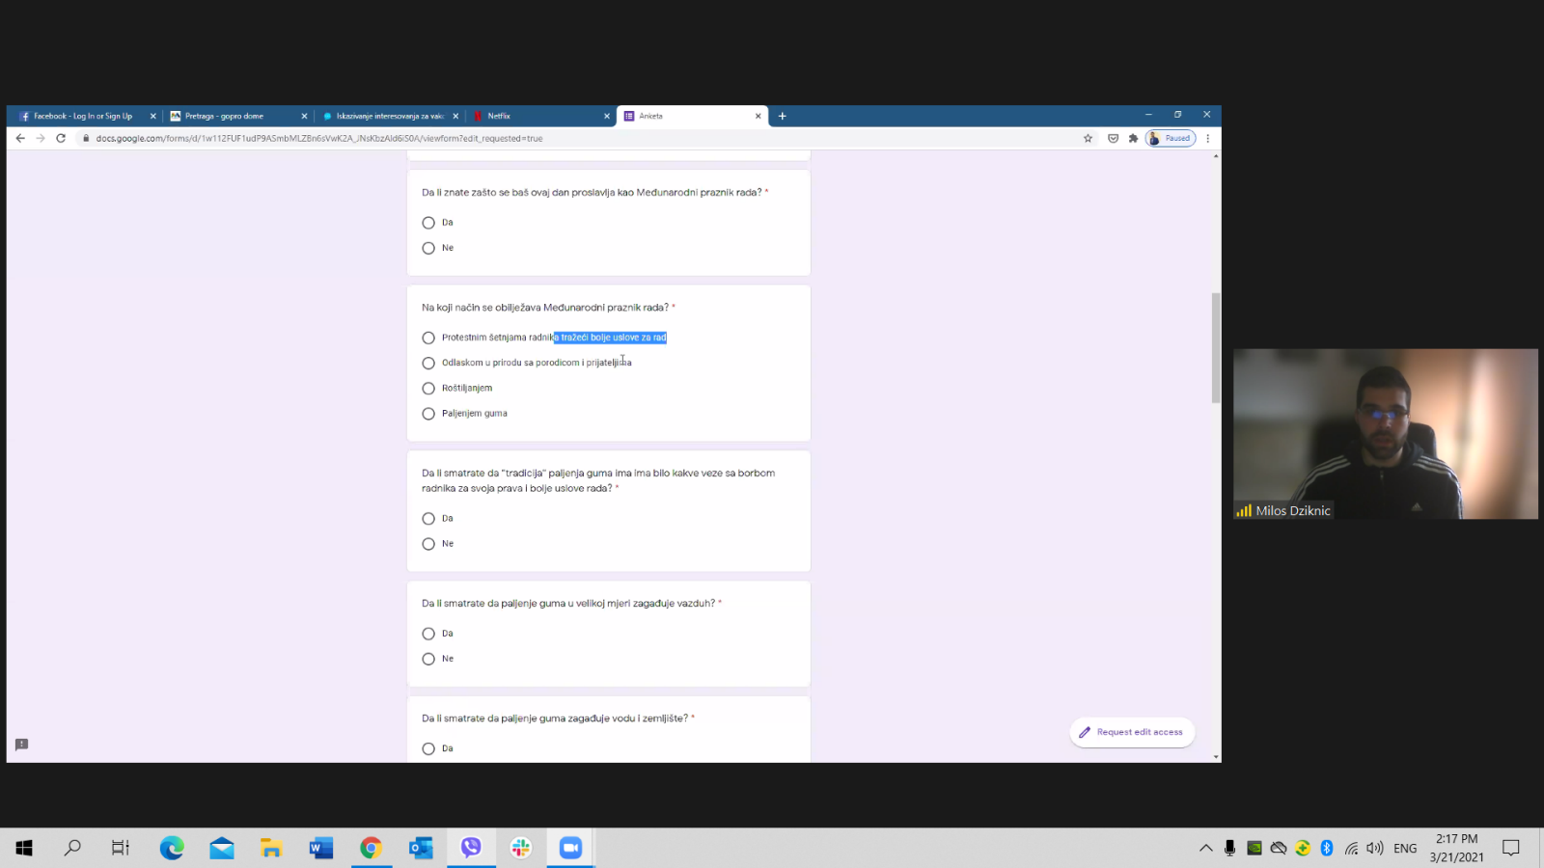Viewport: 1544px width, 868px height.
Task: Show hidden system tray icons chevron
Action: coord(1205,849)
